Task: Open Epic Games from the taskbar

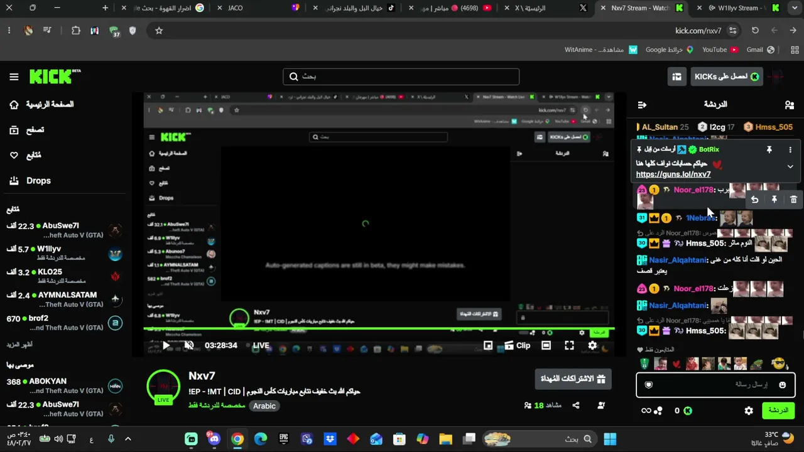Action: [283, 439]
